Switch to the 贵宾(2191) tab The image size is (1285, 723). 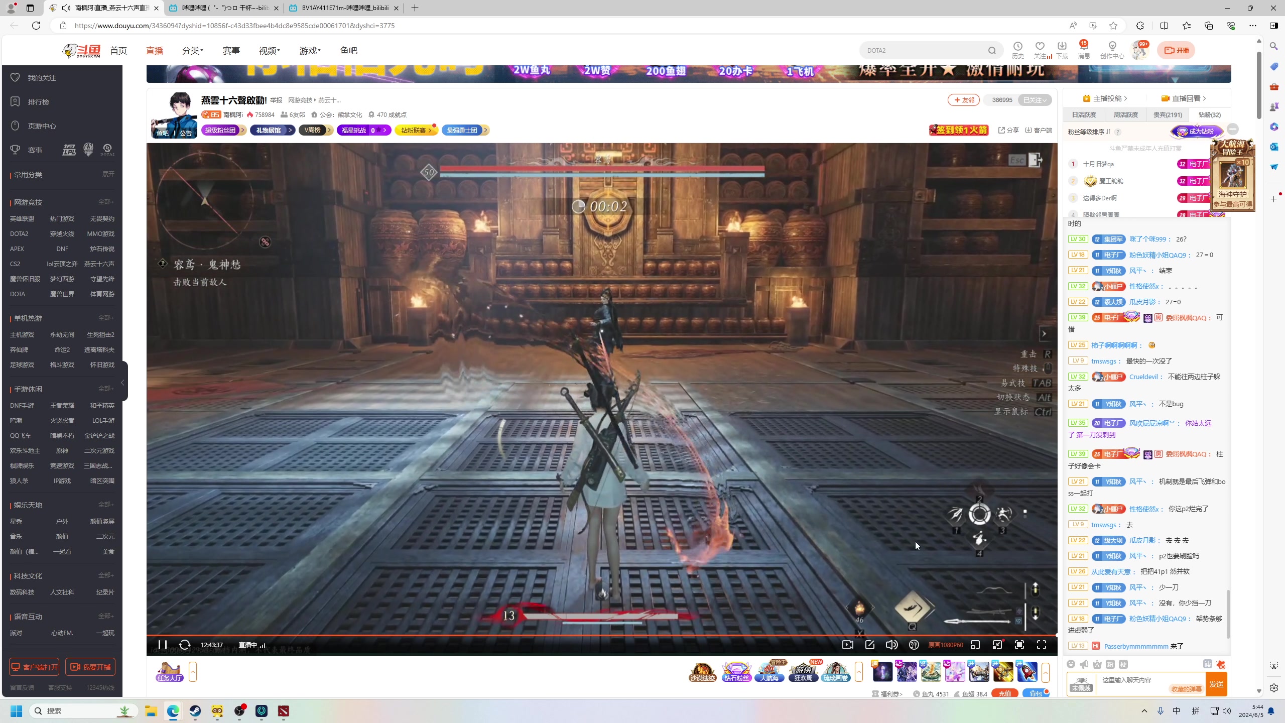1168,114
